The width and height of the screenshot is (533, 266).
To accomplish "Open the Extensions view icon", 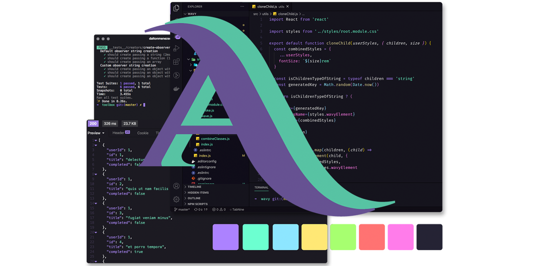I will pyautogui.click(x=177, y=62).
